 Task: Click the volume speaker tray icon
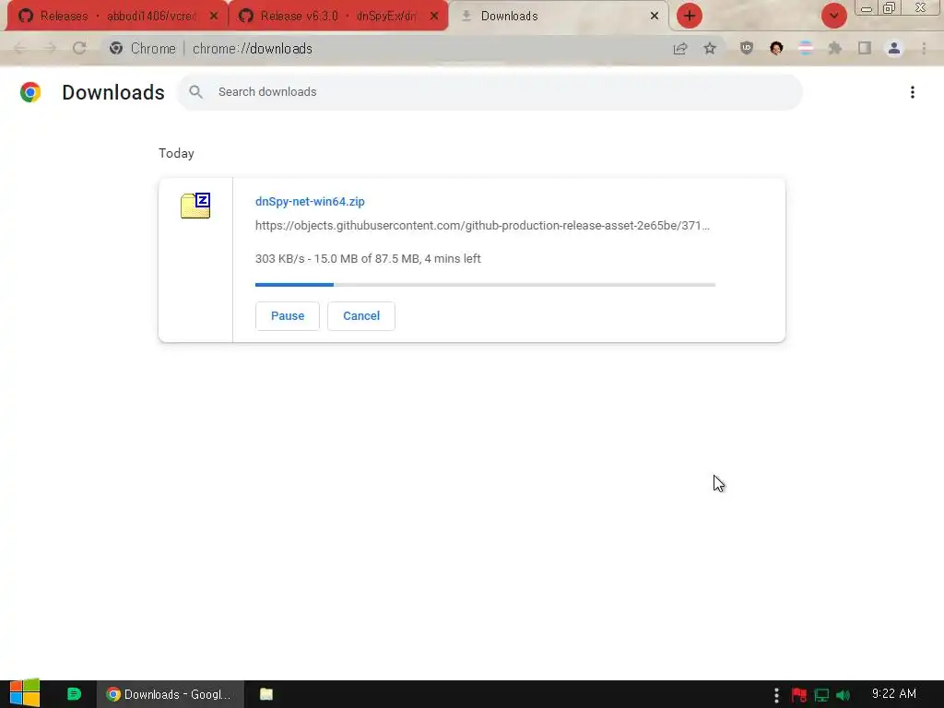tap(844, 695)
